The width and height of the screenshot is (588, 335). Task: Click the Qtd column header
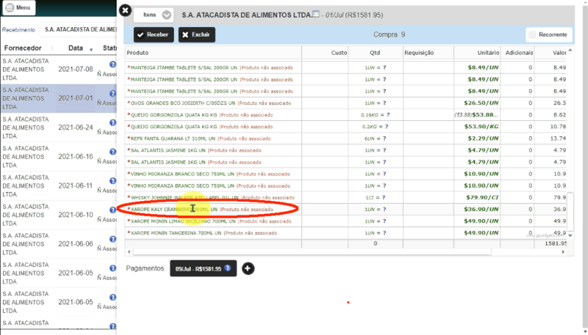point(376,53)
